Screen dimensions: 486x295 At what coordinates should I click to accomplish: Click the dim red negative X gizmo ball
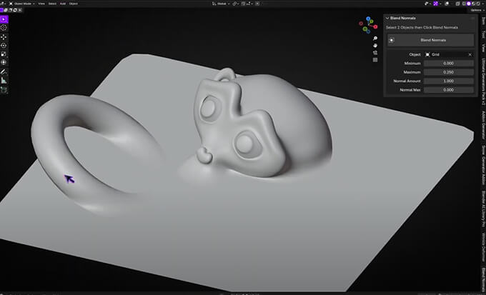(361, 24)
